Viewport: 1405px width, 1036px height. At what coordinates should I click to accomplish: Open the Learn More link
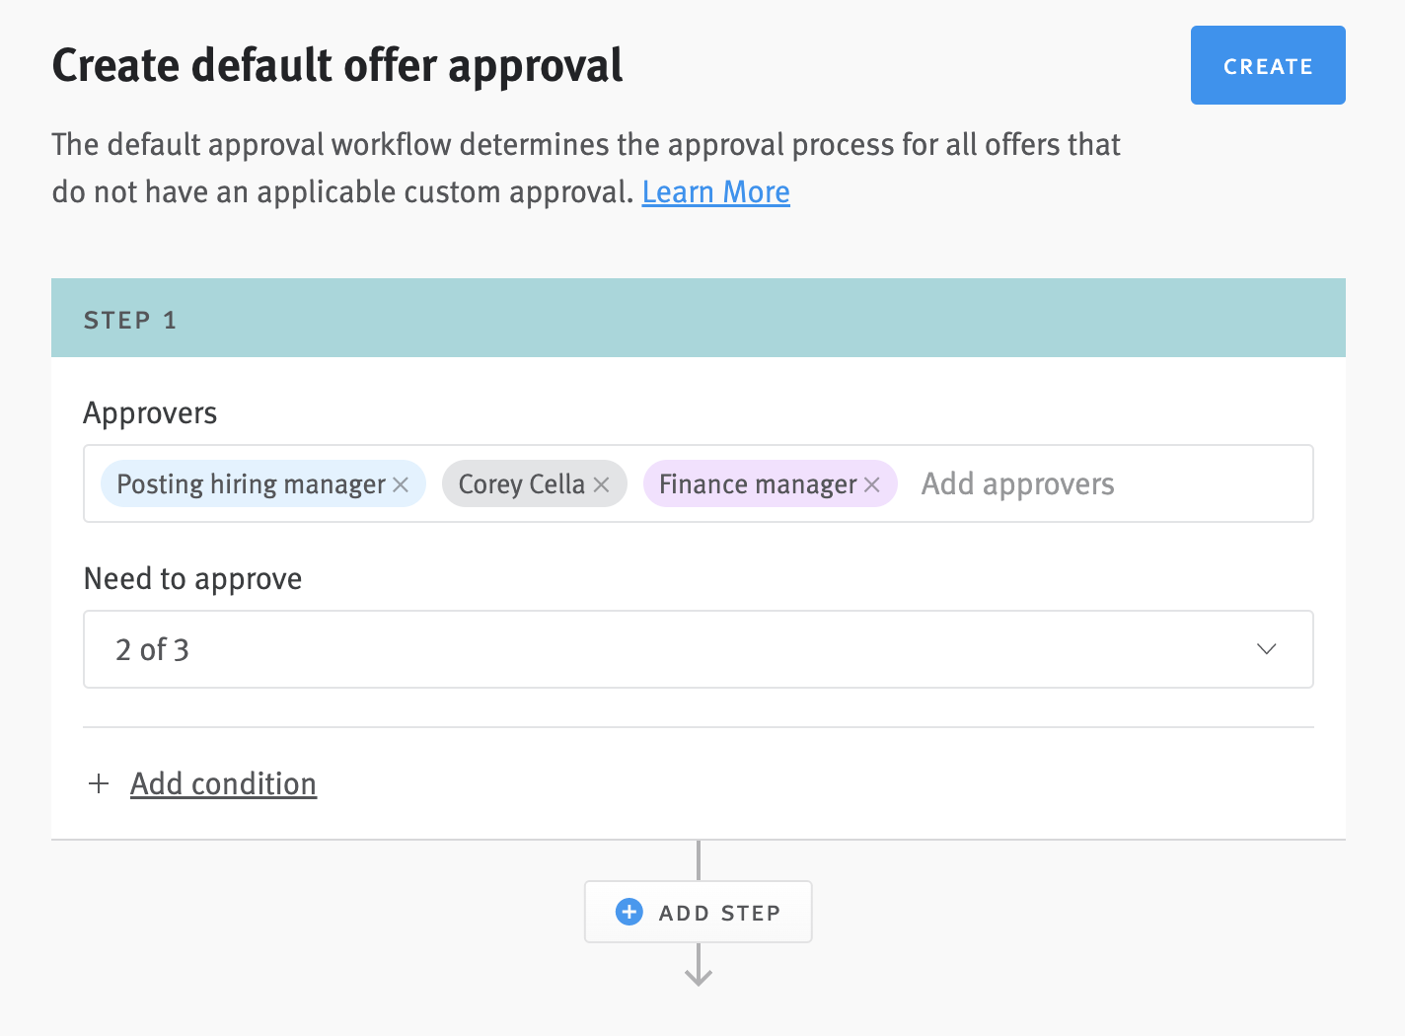tap(715, 191)
